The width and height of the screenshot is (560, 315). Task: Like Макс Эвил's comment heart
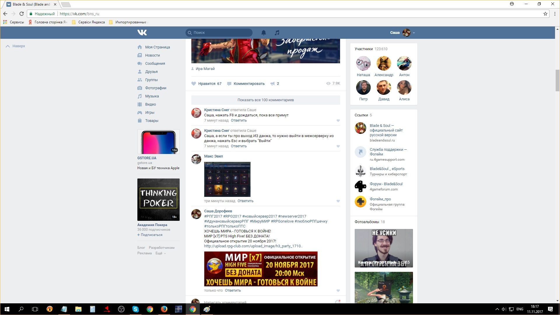(338, 201)
